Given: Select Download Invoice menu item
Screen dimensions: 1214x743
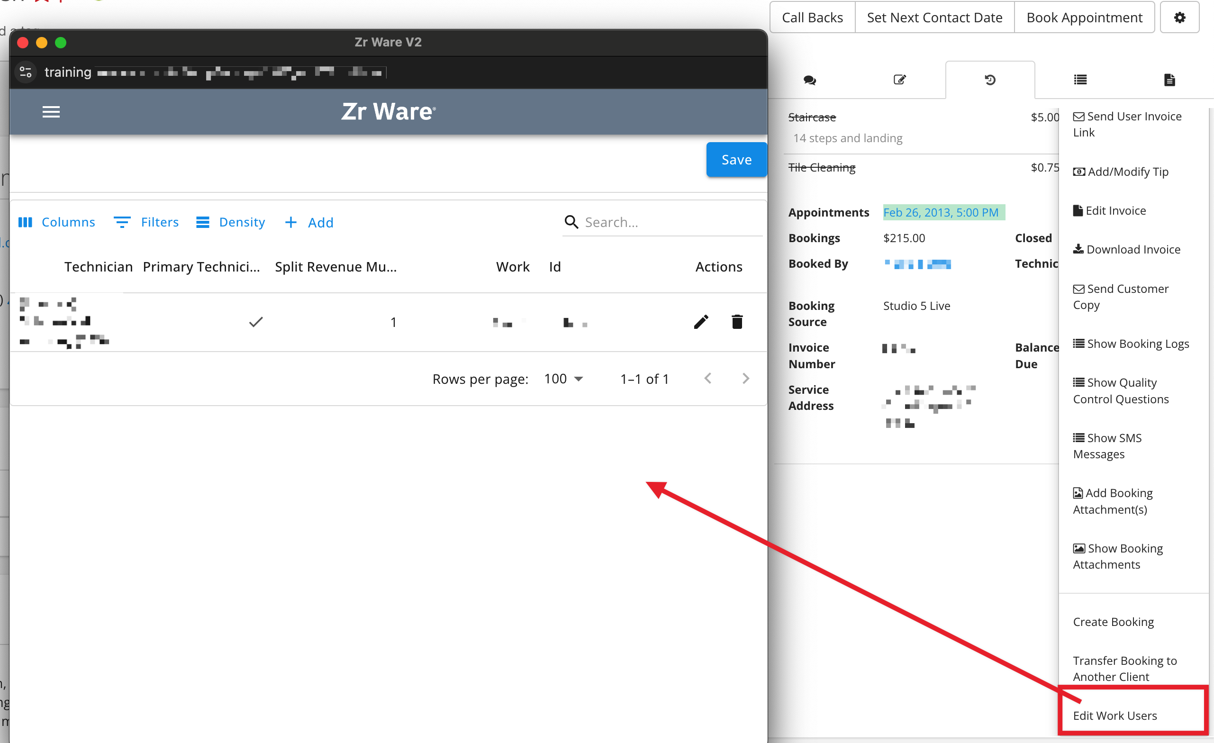Looking at the screenshot, I should [x=1127, y=249].
